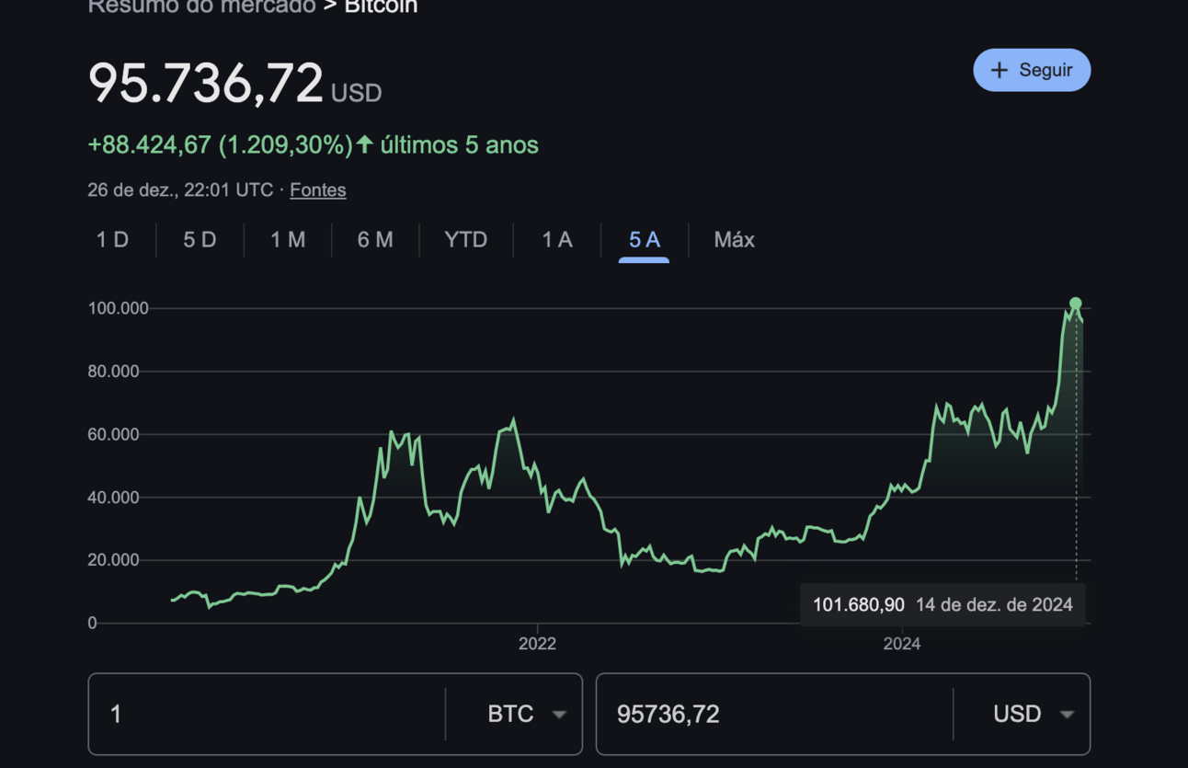1188x768 pixels.
Task: Click the 60.000 y-axis label
Action: 113,434
